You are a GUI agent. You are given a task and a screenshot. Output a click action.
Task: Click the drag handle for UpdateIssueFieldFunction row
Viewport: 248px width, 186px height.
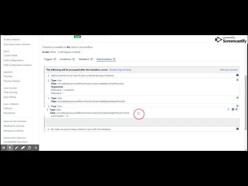point(237,80)
